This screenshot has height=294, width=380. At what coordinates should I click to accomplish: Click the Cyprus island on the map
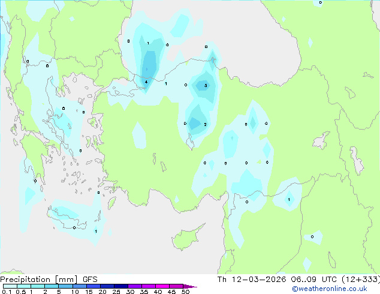186,238
